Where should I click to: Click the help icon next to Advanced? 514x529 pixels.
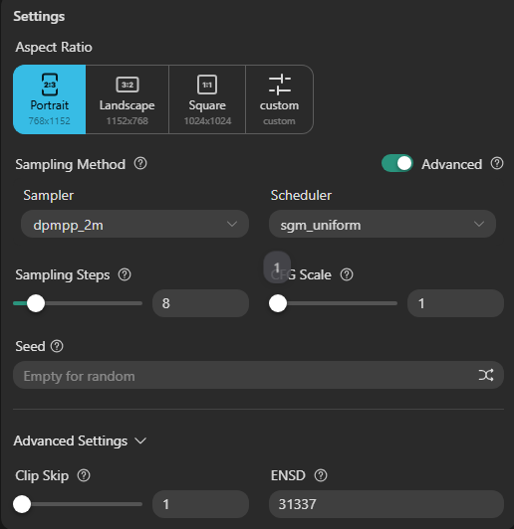tap(497, 164)
